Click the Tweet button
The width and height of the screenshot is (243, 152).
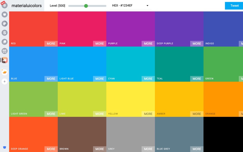point(234,6)
